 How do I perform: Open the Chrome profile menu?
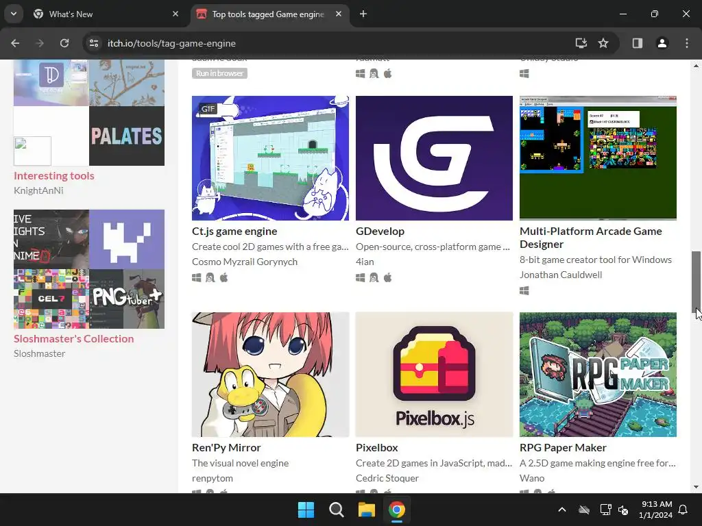[x=662, y=43]
